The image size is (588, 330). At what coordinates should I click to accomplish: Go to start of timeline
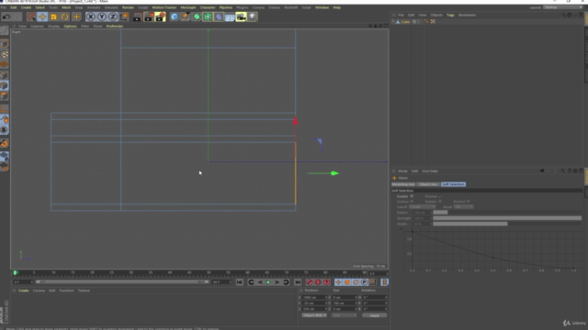coord(239,282)
